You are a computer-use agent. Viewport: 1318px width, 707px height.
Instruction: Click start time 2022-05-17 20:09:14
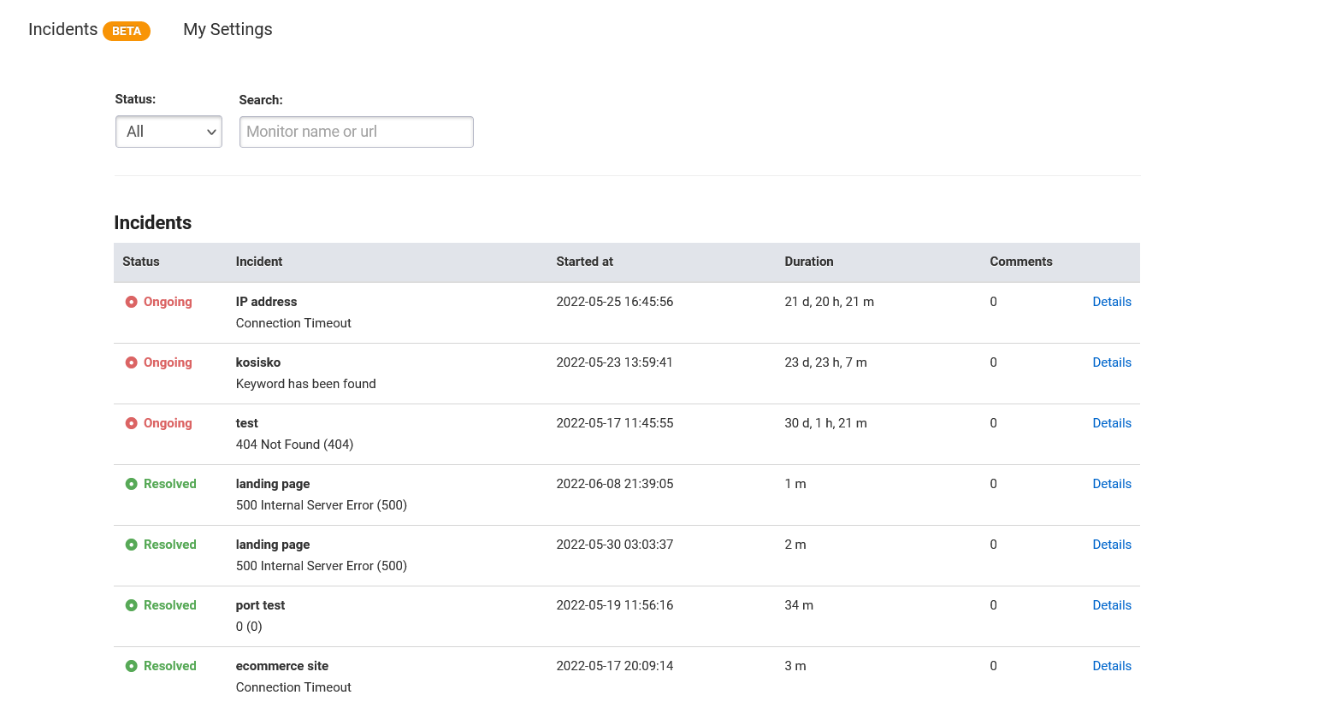pos(615,666)
